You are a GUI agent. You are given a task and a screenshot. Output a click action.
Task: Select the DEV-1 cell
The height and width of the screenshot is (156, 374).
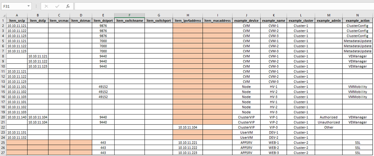coord(273,133)
